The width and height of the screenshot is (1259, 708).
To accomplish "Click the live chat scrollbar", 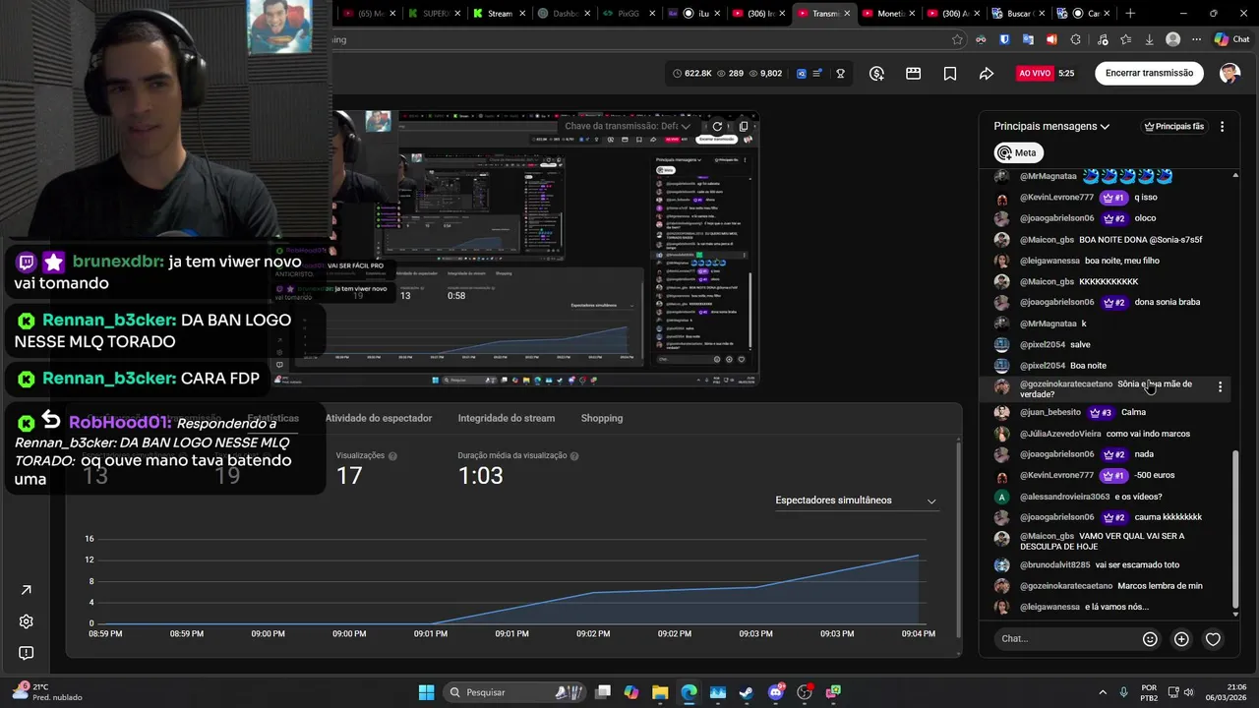I will (1235, 531).
